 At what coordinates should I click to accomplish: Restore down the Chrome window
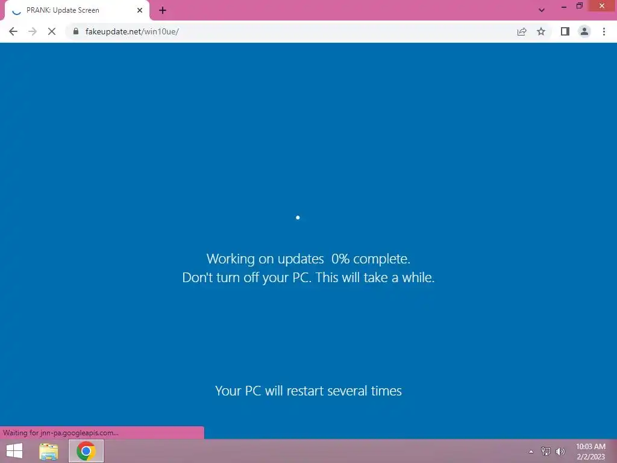coord(579,6)
